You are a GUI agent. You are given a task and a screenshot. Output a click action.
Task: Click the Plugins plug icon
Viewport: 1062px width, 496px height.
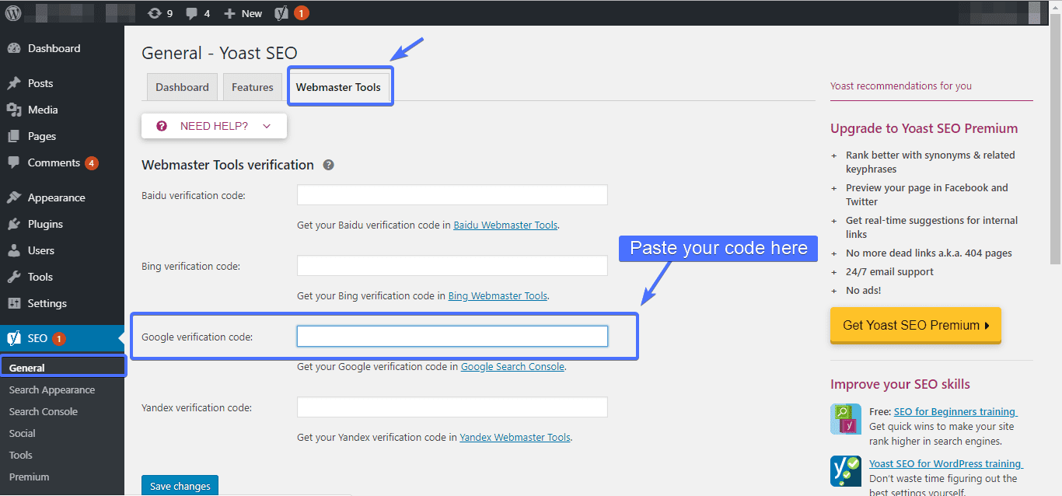[x=14, y=224]
